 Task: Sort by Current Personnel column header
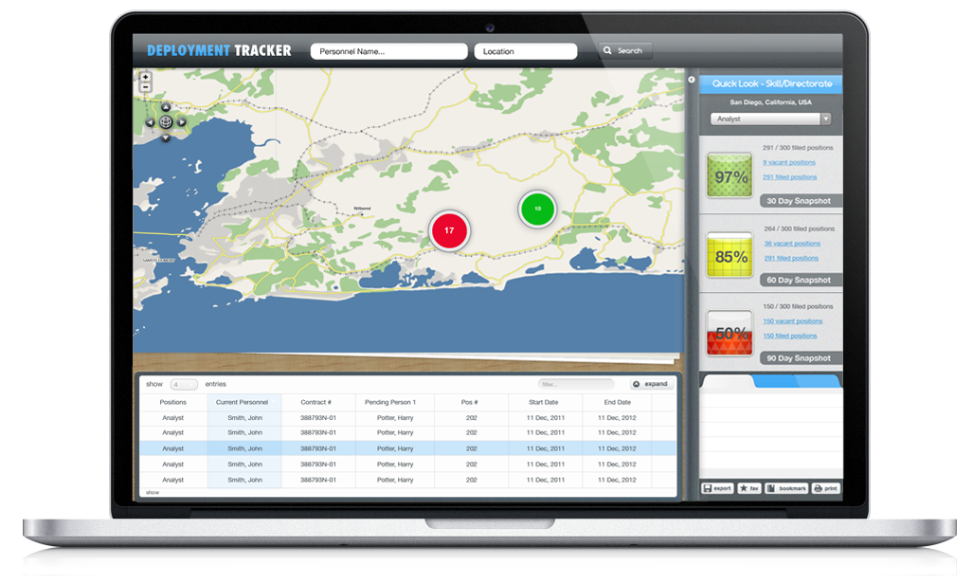244,402
